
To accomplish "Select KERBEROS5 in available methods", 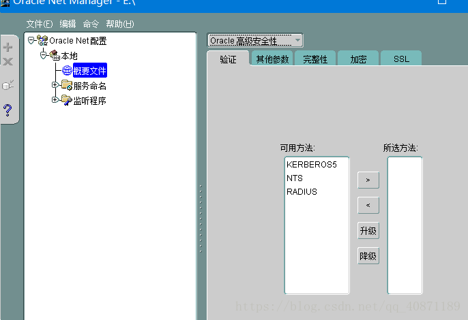I will [312, 165].
